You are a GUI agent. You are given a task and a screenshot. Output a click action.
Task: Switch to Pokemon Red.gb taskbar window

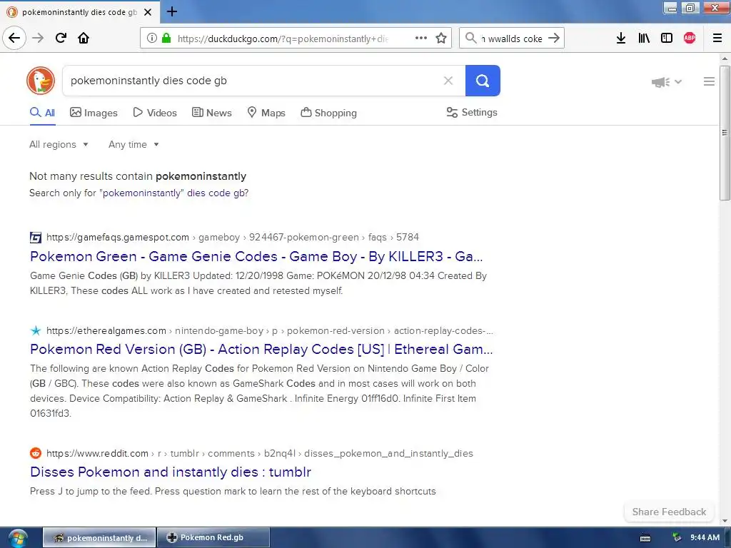click(x=213, y=537)
